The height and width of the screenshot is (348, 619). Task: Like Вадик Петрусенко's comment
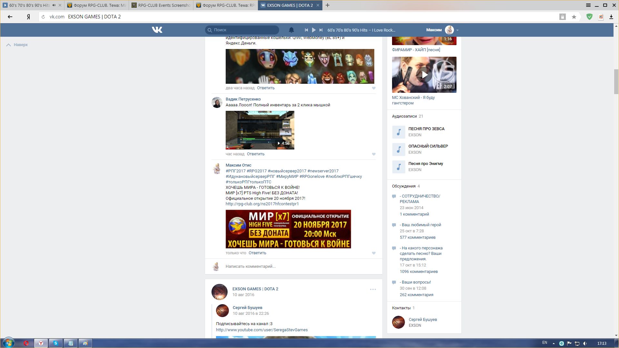[374, 154]
